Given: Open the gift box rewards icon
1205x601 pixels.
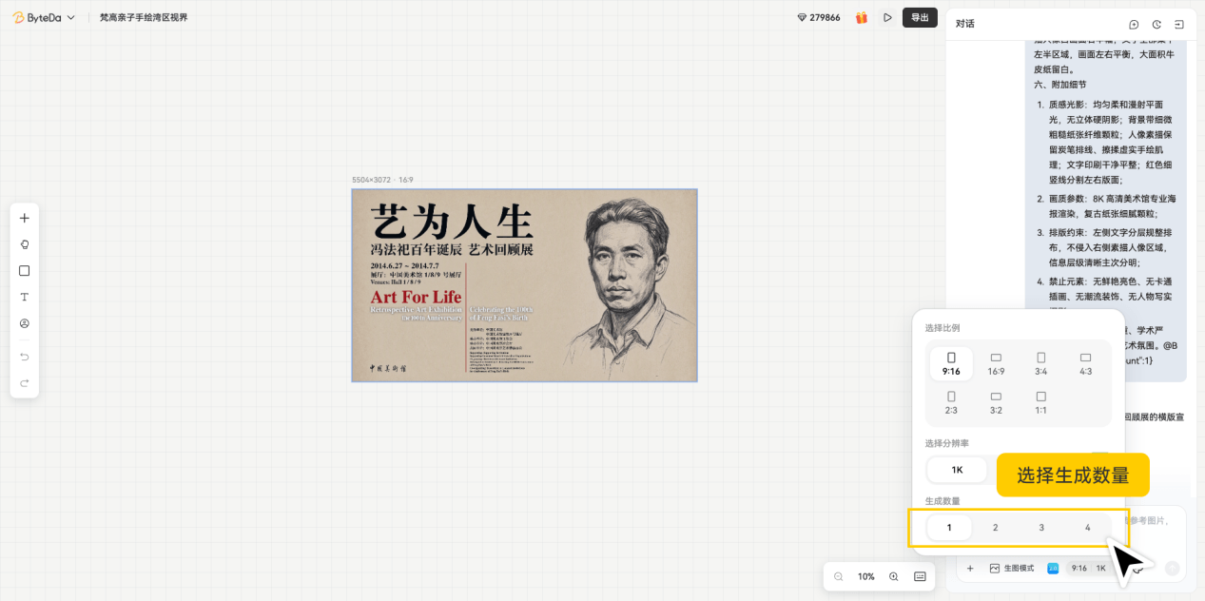Looking at the screenshot, I should 862,17.
